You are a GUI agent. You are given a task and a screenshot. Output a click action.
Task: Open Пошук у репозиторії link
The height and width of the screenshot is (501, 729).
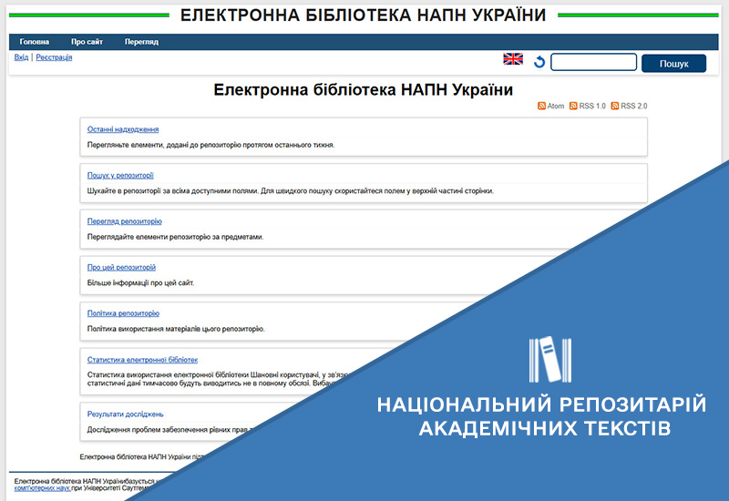click(120, 175)
